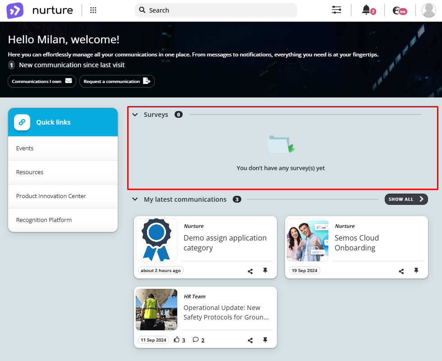The height and width of the screenshot is (361, 442).
Task: Click the Quick links chain icon
Action: [x=22, y=122]
